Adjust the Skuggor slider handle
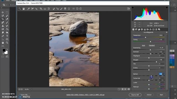 [157, 62]
